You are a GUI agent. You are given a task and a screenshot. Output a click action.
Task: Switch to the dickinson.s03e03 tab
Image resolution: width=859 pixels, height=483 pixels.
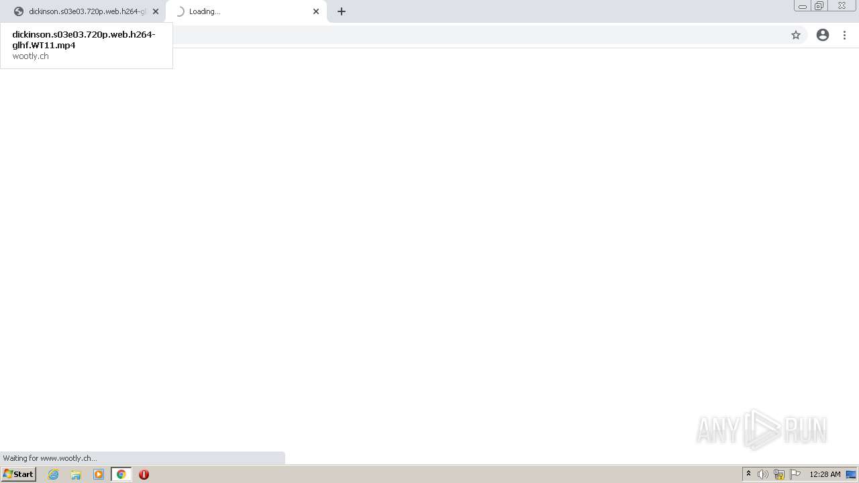point(87,11)
